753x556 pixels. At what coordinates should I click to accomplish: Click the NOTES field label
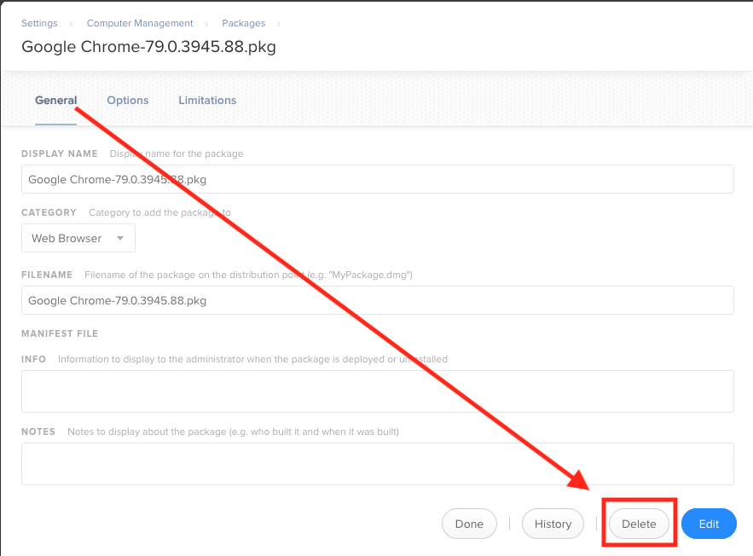tap(38, 431)
